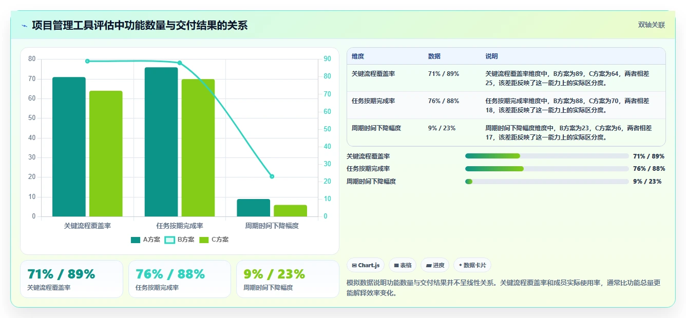
Task: Click the 71% / 89% data card
Action: 72,279
